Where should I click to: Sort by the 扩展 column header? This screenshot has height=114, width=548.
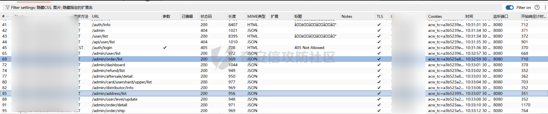pos(274,16)
